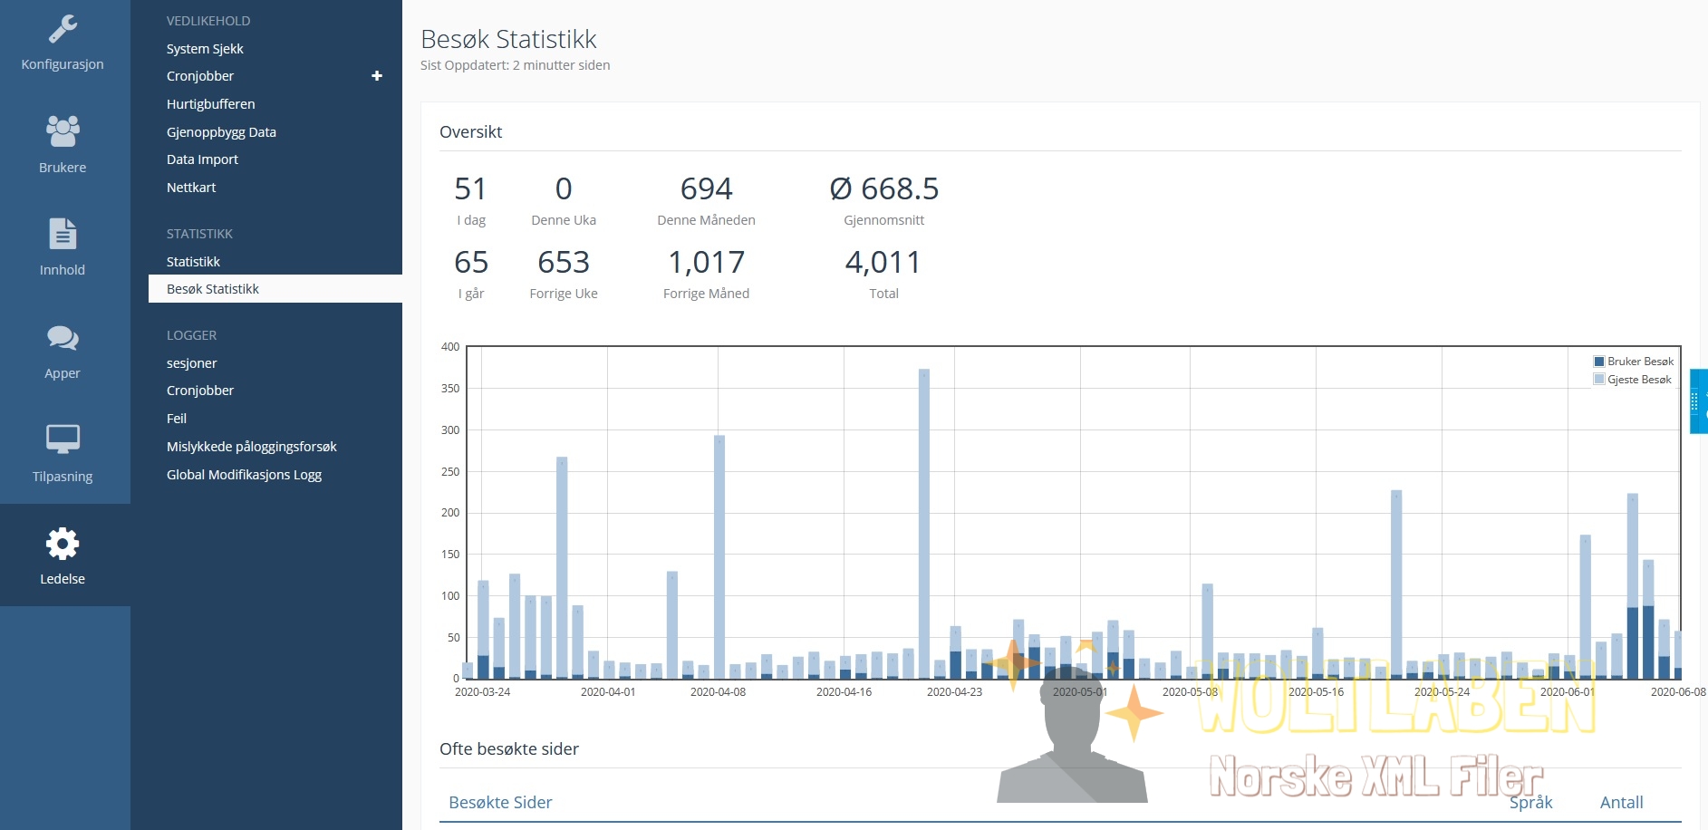This screenshot has height=830, width=1708.
Task: Select the Apper chat bubbles icon
Action: [x=63, y=338]
